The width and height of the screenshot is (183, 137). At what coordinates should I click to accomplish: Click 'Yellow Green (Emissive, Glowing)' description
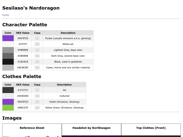[x=64, y=108]
